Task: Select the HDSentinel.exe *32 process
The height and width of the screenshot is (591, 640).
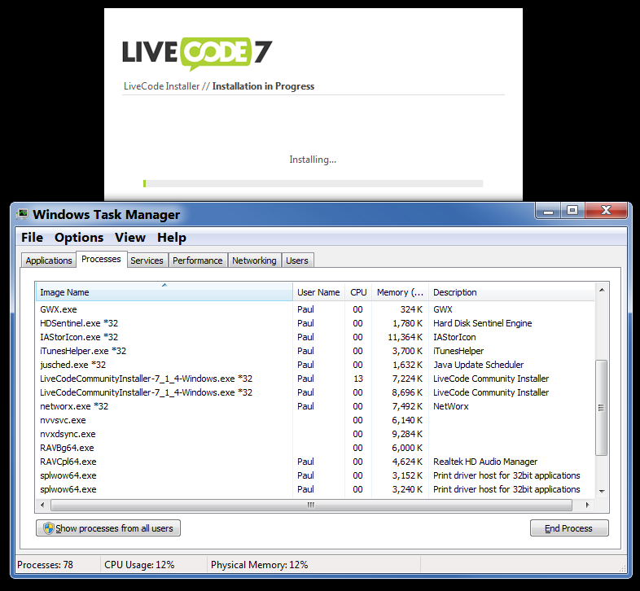Action: (315, 323)
